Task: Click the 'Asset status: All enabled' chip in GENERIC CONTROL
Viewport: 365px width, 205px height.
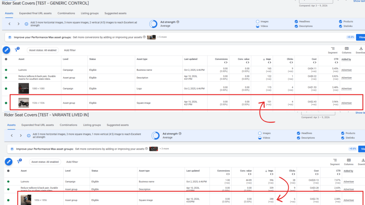Action: [x=43, y=50]
